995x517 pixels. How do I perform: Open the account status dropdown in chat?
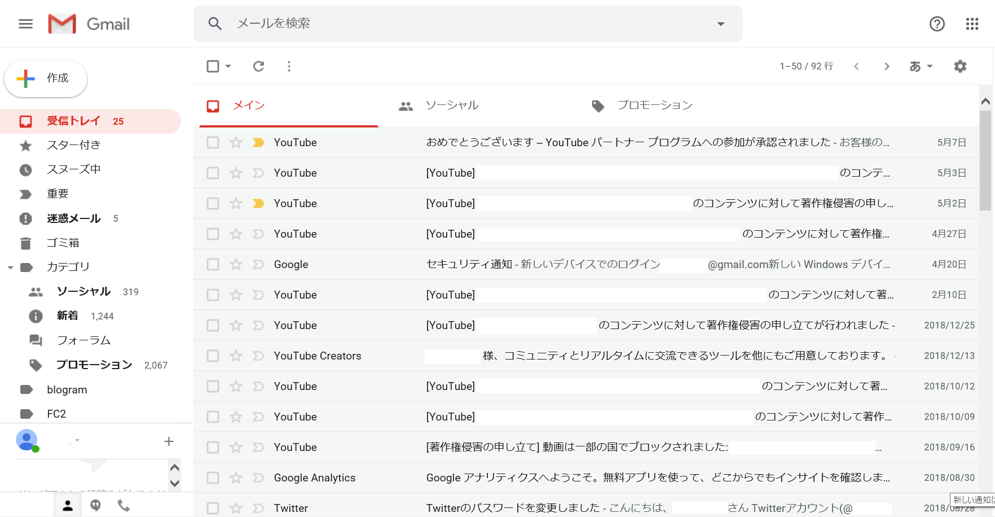click(77, 440)
